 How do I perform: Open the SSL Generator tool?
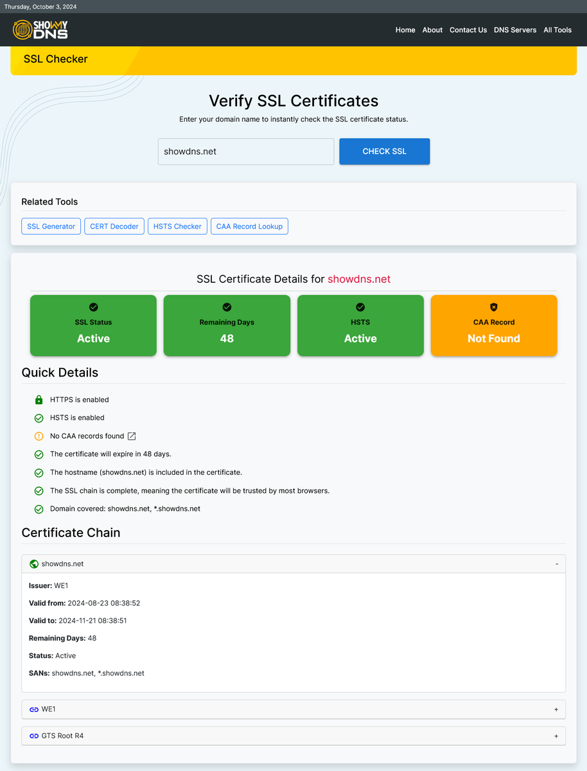click(51, 226)
